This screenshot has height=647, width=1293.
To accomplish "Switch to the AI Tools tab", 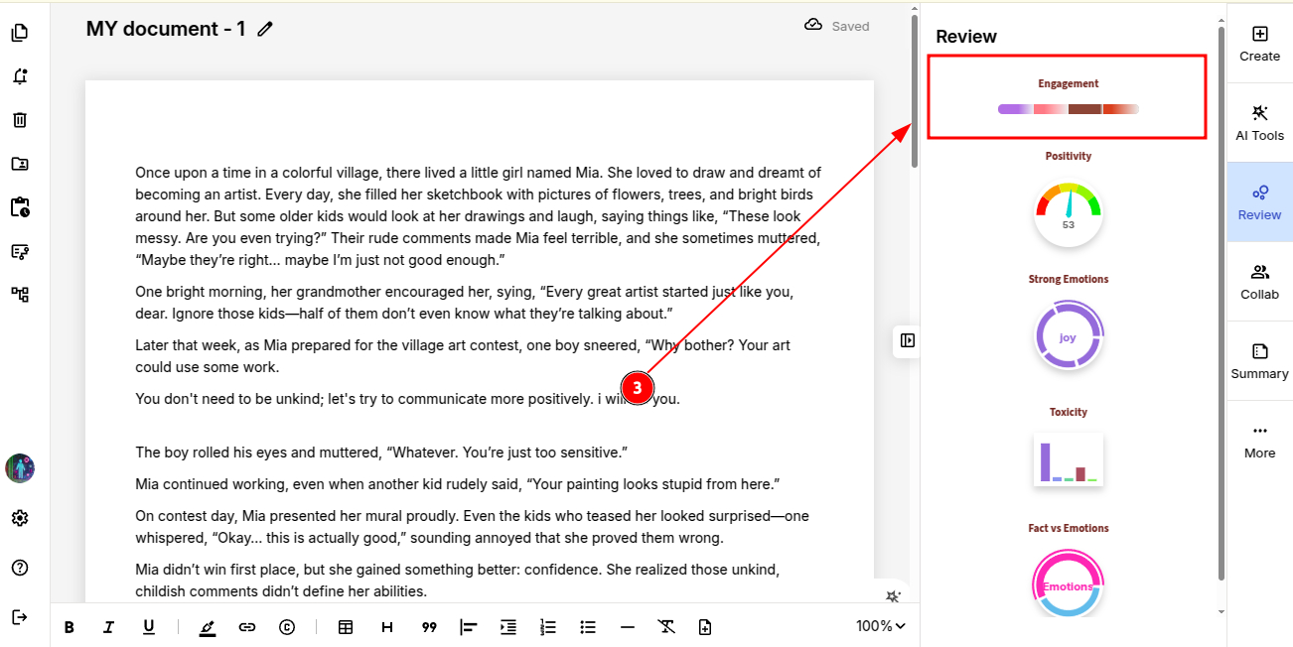I will click(x=1259, y=122).
